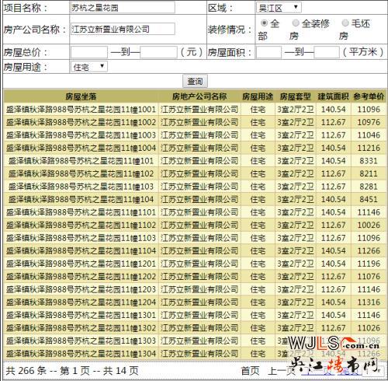
Task: Click the address cell for 11幢1103
Action: tap(81, 238)
